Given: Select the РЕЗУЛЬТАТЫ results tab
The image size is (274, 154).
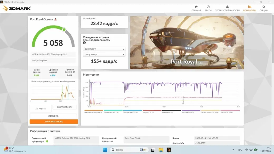Looking at the screenshot, I should tap(249, 8).
